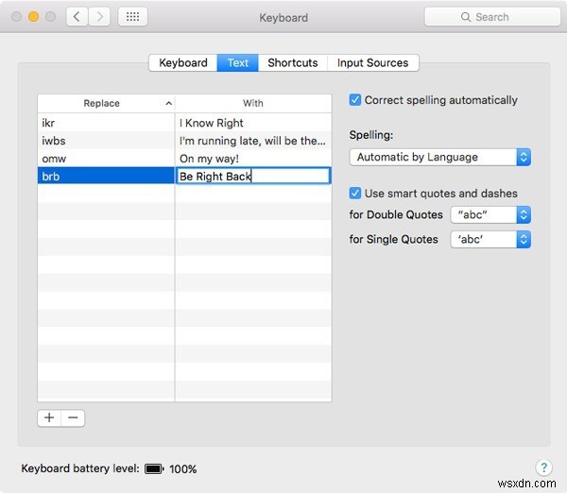The image size is (567, 493).
Task: Disable Use smart quotes and dashes
Action: [355, 193]
